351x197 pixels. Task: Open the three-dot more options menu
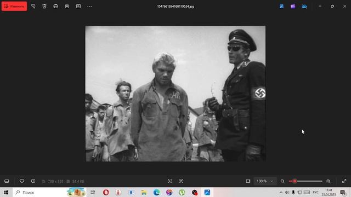90,6
